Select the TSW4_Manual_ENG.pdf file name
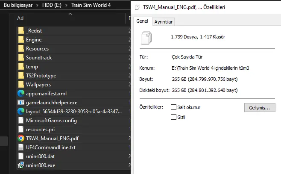The height and width of the screenshot is (174, 281). 53,139
